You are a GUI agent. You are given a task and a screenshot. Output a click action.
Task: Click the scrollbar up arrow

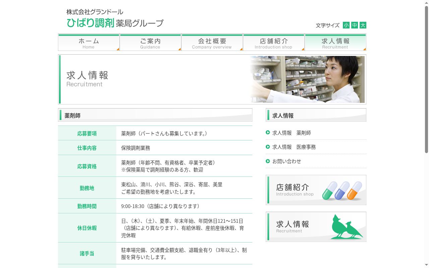coord(427,3)
